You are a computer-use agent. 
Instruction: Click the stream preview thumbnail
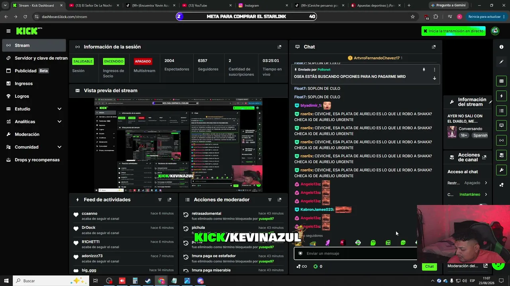point(178,145)
